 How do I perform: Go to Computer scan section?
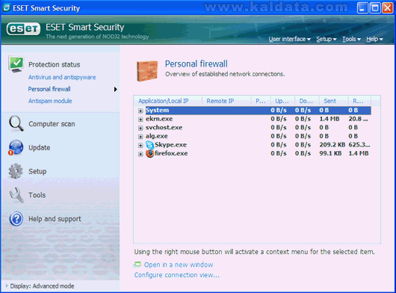(x=52, y=124)
